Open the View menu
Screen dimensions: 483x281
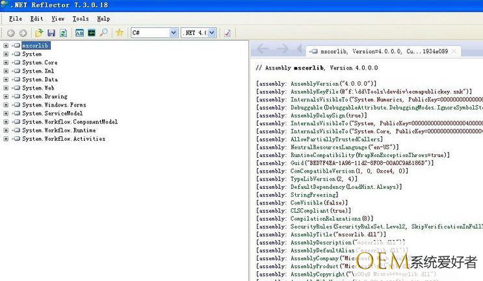coord(58,19)
